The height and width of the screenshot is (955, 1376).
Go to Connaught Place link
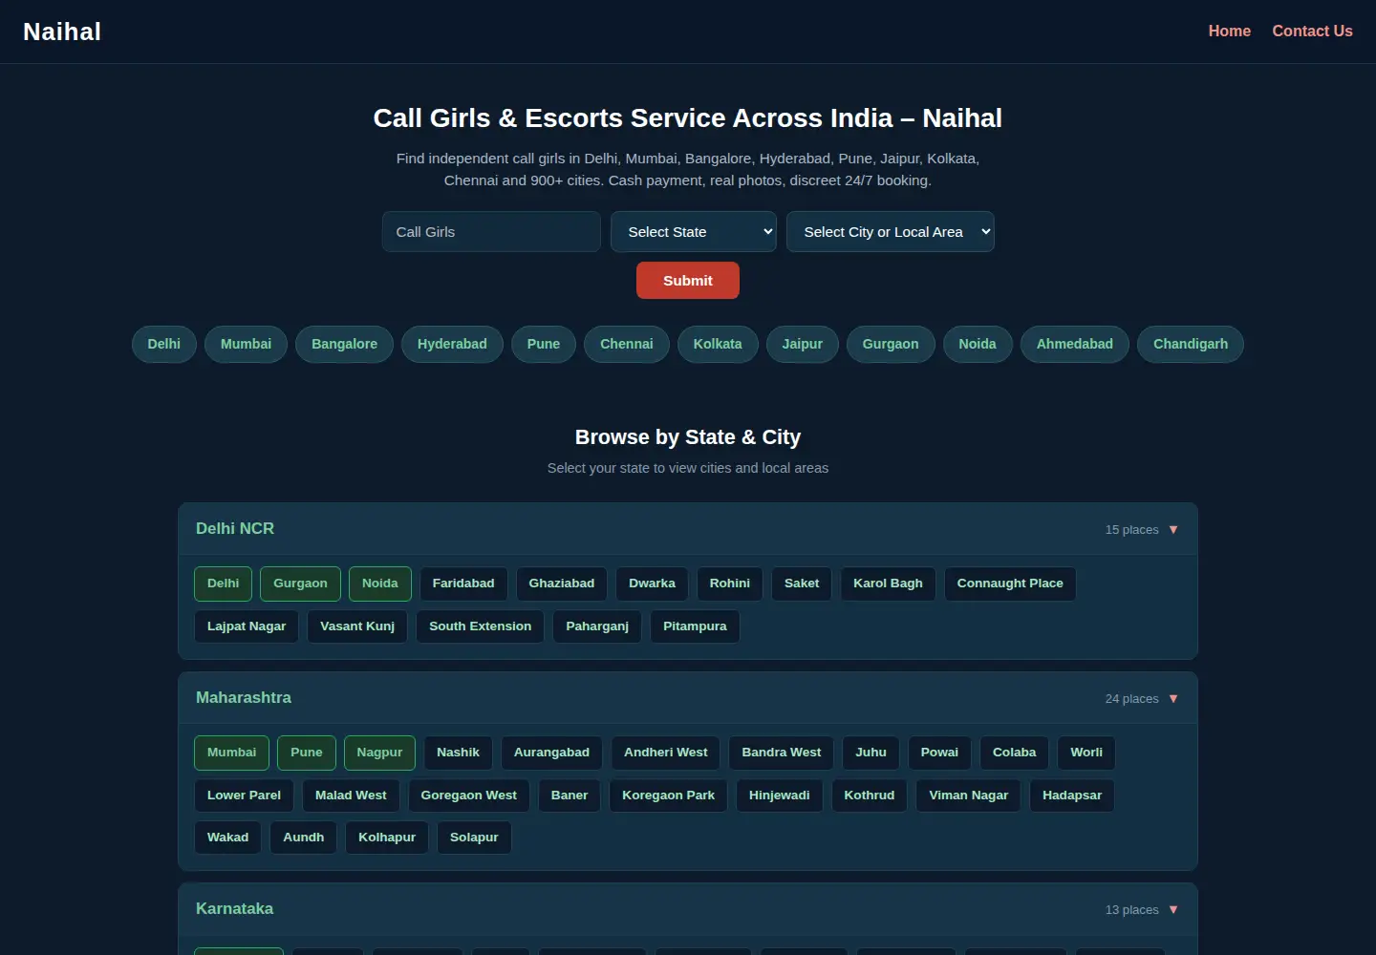tap(1010, 584)
